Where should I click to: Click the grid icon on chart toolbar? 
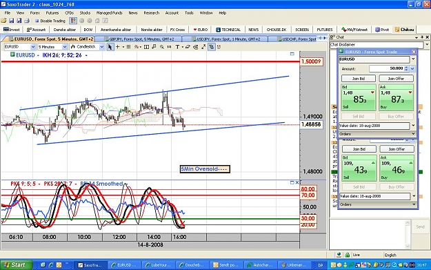click(x=128, y=47)
